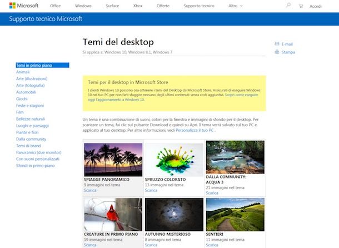Click the SPRUZZO COLORATO title text
339x248 pixels.
166,180
